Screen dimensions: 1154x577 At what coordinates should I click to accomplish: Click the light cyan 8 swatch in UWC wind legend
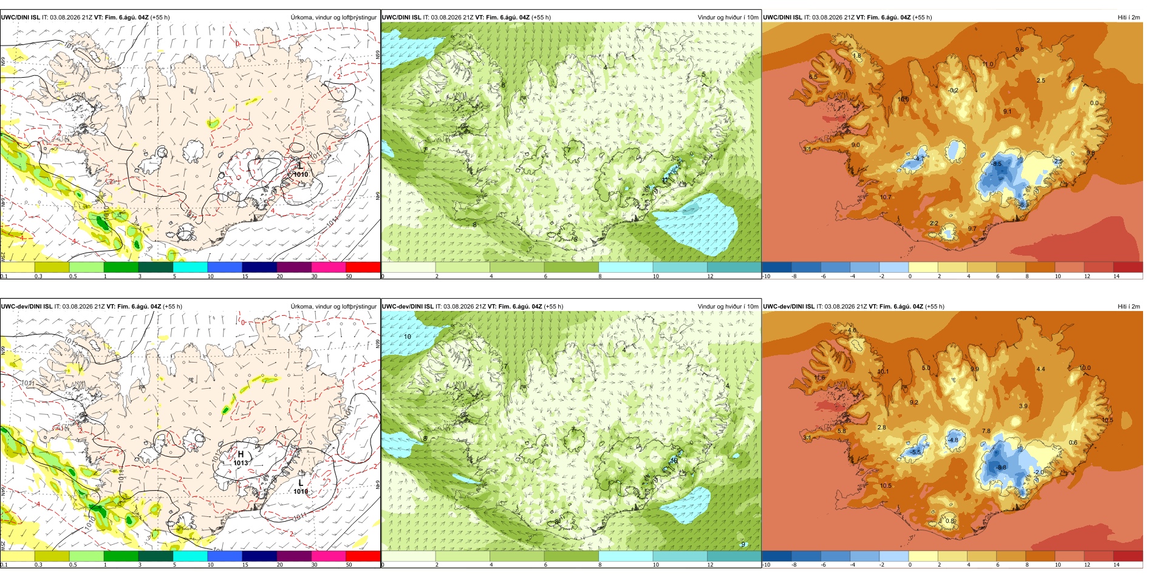coord(626,267)
